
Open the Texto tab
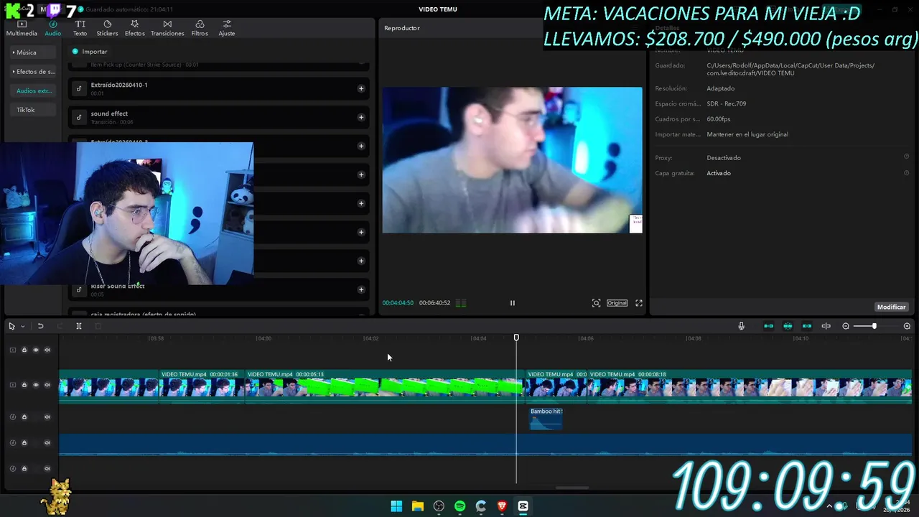(80, 28)
